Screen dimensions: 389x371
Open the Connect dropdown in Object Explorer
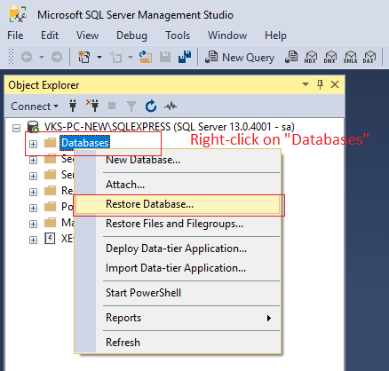click(35, 107)
